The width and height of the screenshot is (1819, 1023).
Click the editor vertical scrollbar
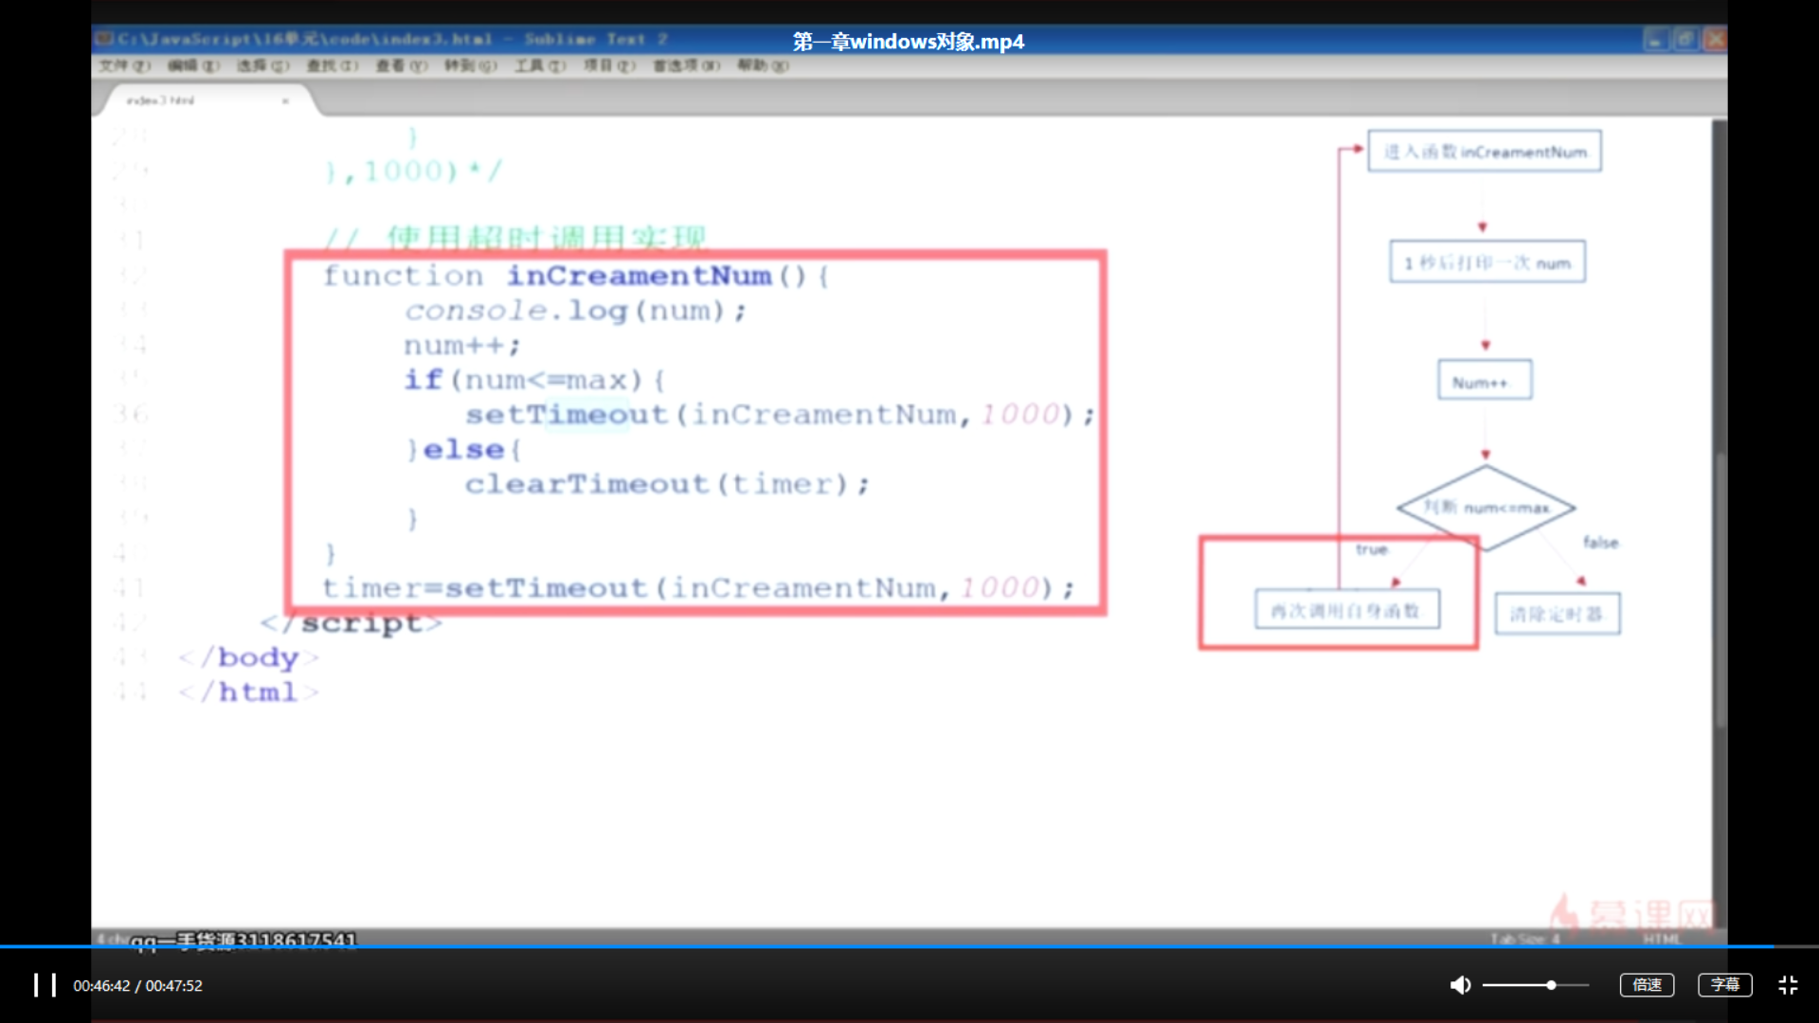tap(1720, 587)
